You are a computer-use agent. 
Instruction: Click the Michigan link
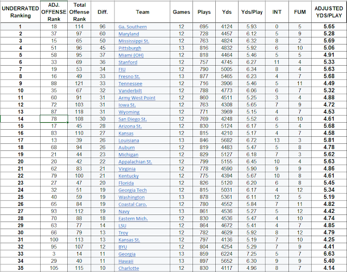pos(128,155)
